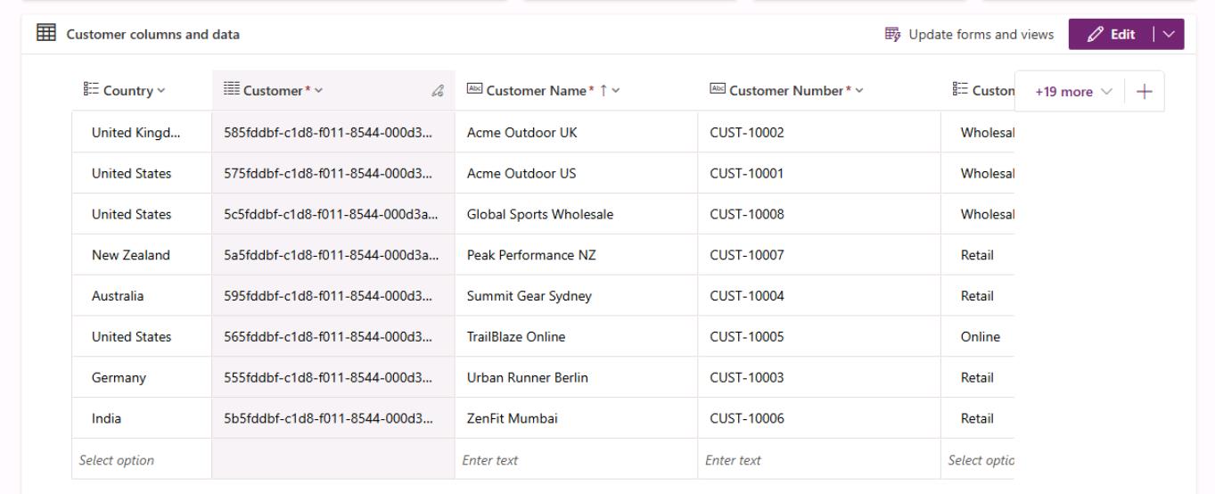This screenshot has height=494, width=1215.
Task: Click the Select option cell under Country
Action: pos(142,460)
